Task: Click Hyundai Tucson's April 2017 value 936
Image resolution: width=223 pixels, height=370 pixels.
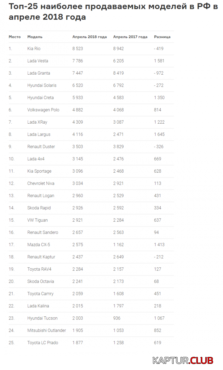Action: coord(117,318)
